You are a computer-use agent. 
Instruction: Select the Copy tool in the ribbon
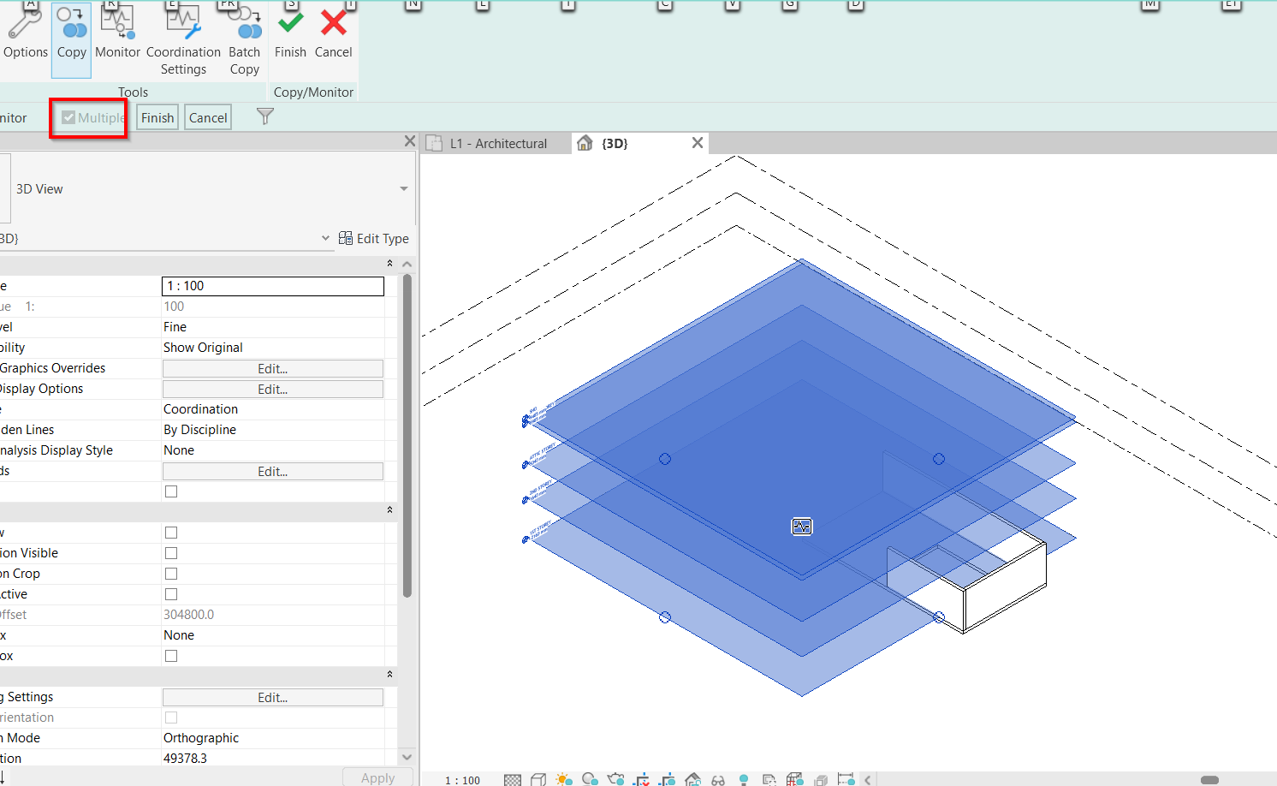pos(72,34)
